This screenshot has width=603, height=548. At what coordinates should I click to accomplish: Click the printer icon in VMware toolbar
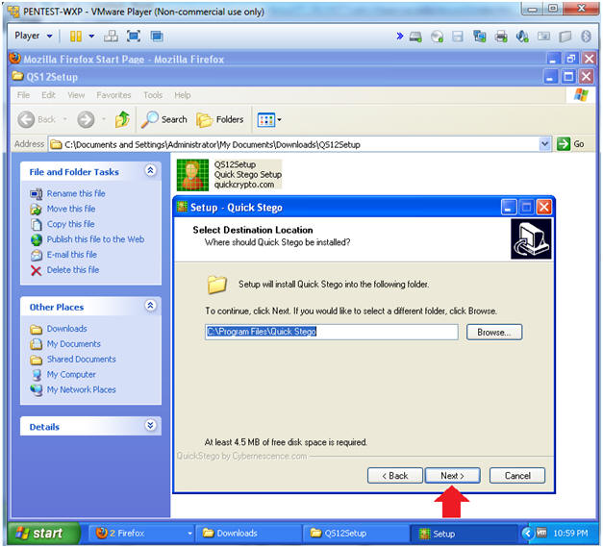coord(501,37)
